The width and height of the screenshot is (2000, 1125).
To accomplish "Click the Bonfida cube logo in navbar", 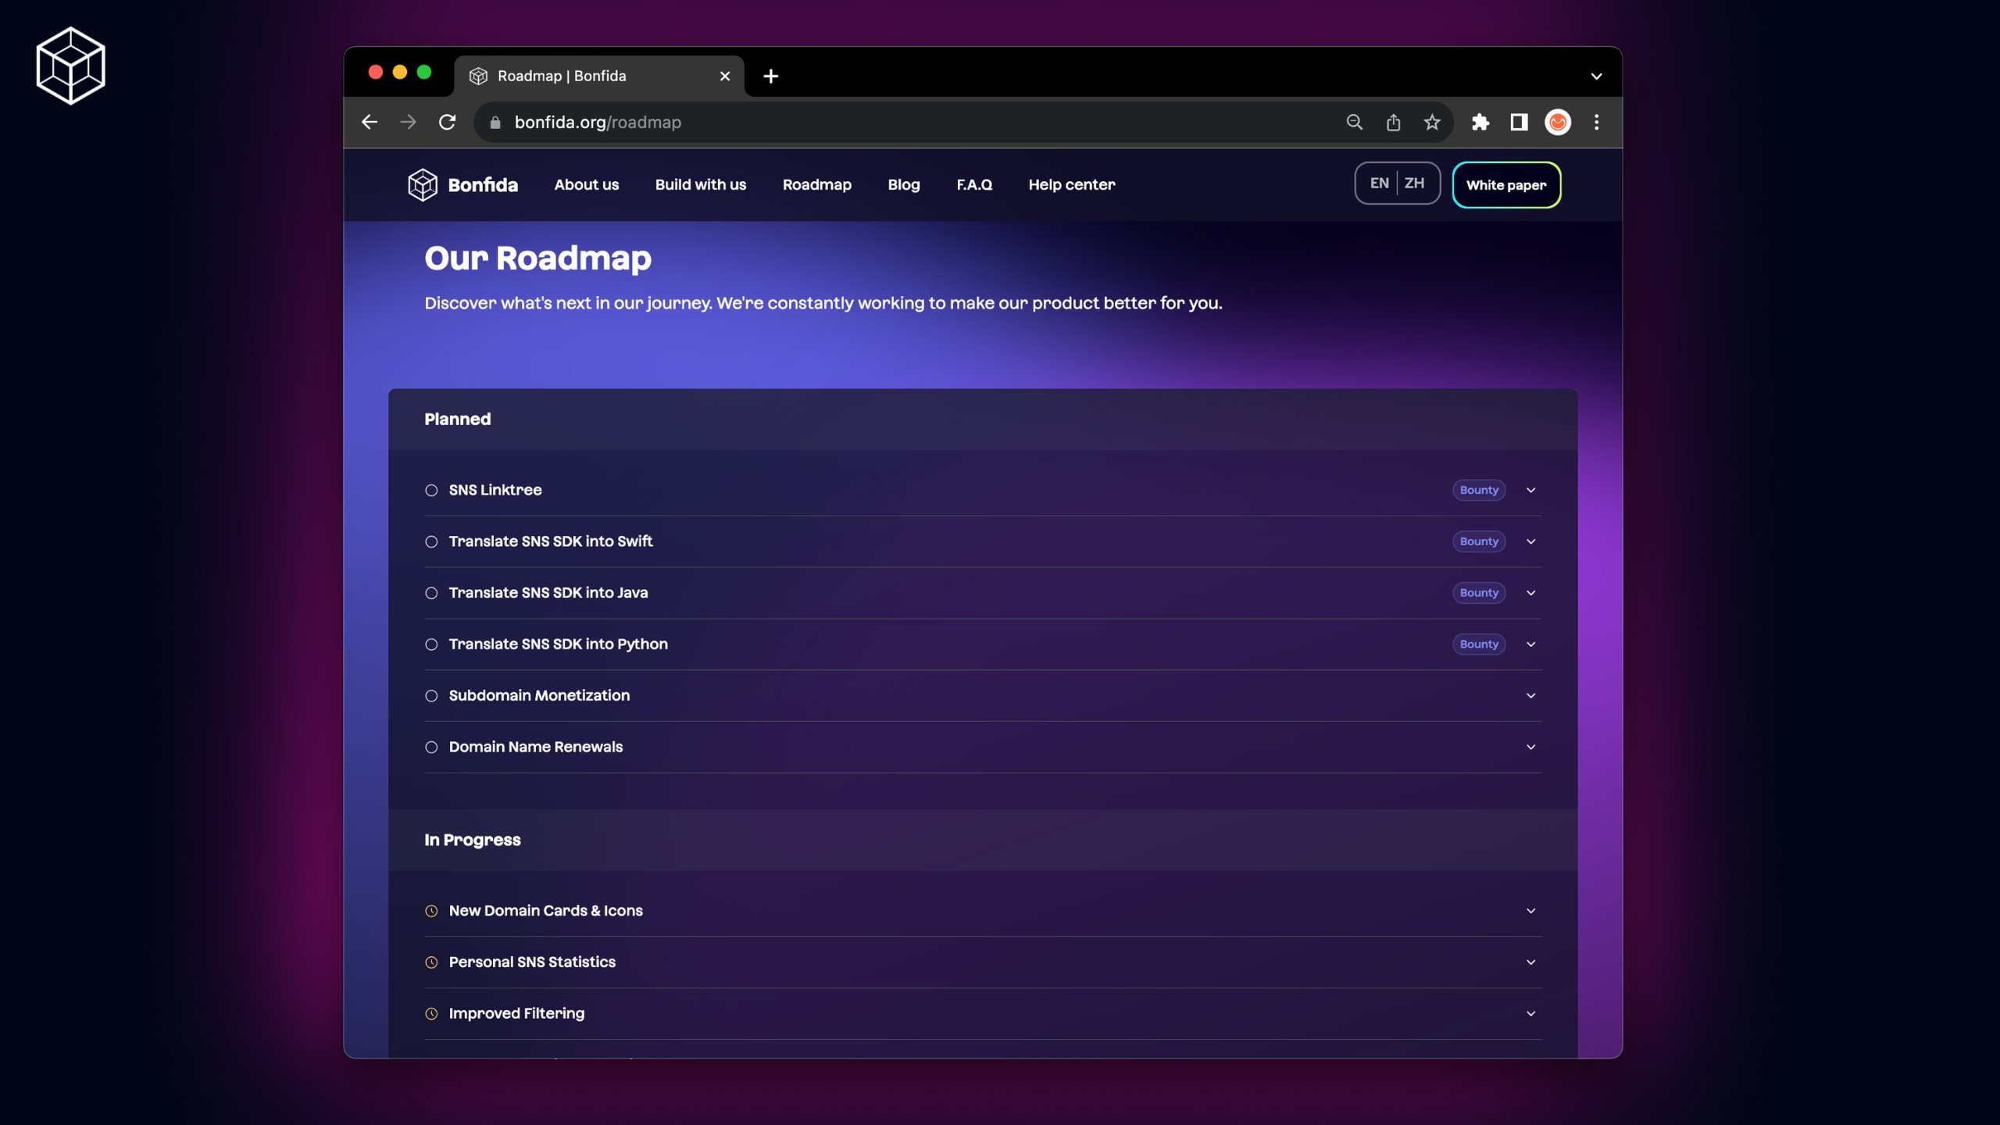I will (x=422, y=184).
